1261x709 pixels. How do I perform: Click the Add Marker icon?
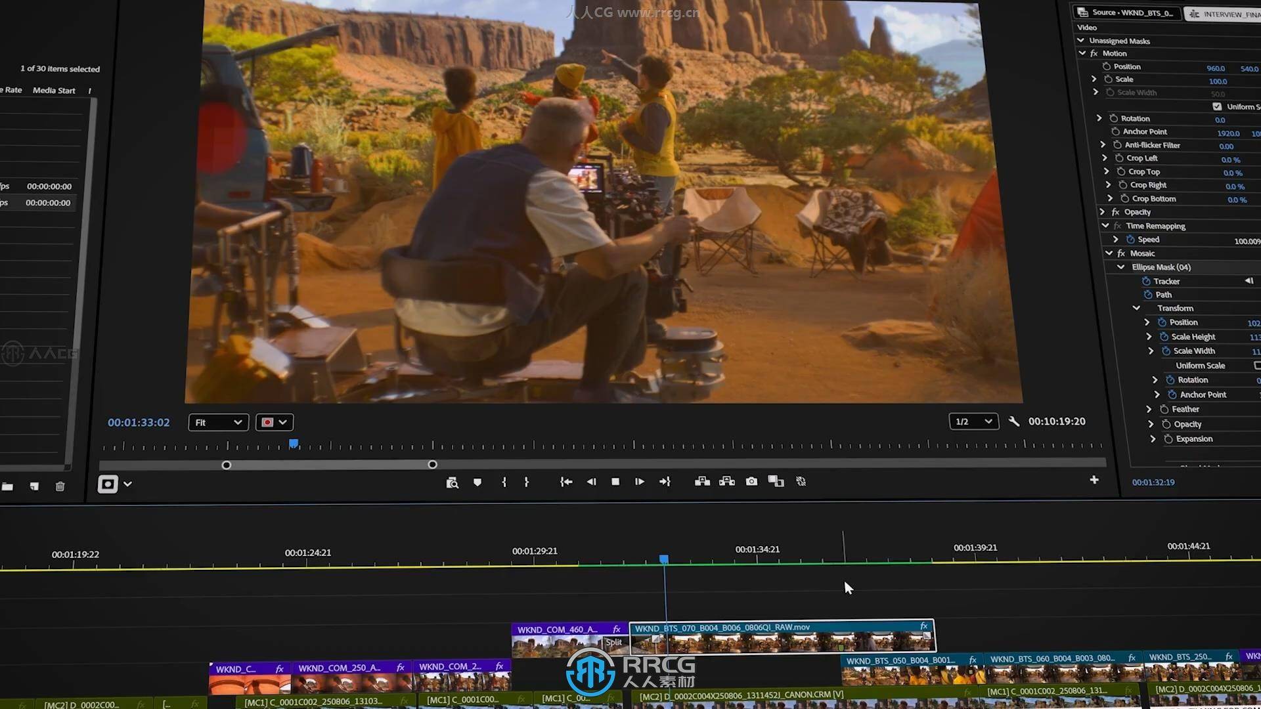click(x=477, y=483)
